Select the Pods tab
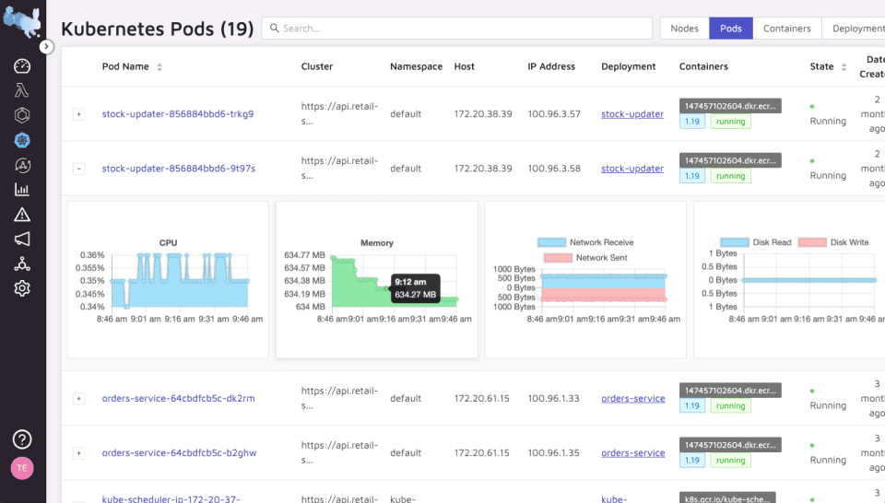 pos(730,29)
